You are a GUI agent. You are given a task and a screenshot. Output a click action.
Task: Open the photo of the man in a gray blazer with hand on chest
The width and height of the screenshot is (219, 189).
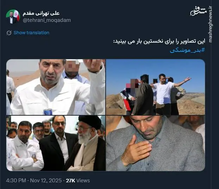[156, 143]
